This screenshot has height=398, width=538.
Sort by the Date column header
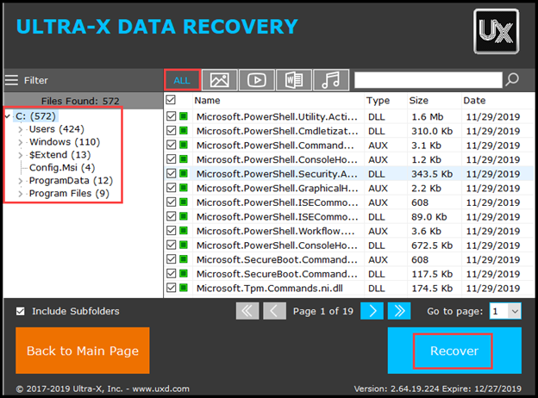[474, 101]
